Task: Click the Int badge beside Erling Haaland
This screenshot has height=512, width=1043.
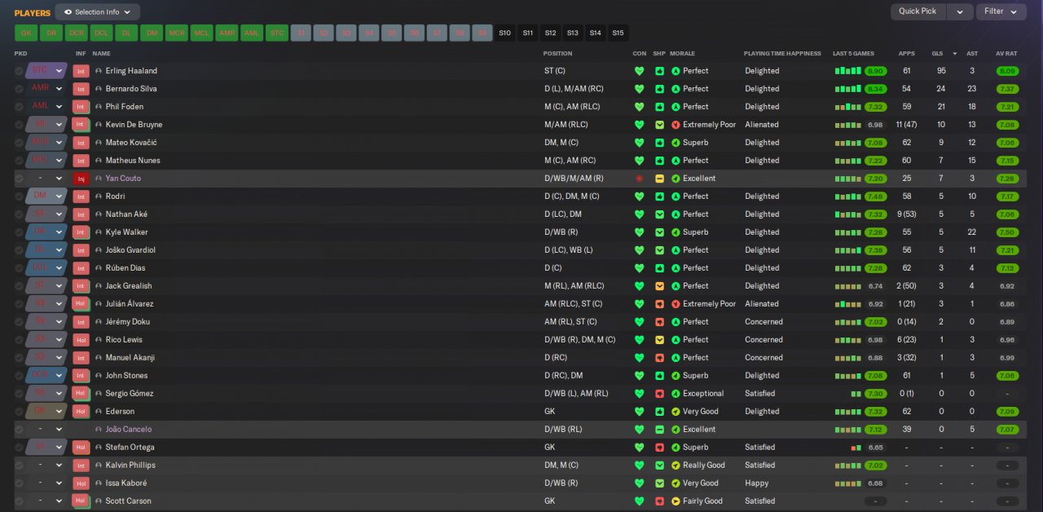Action: [x=81, y=71]
